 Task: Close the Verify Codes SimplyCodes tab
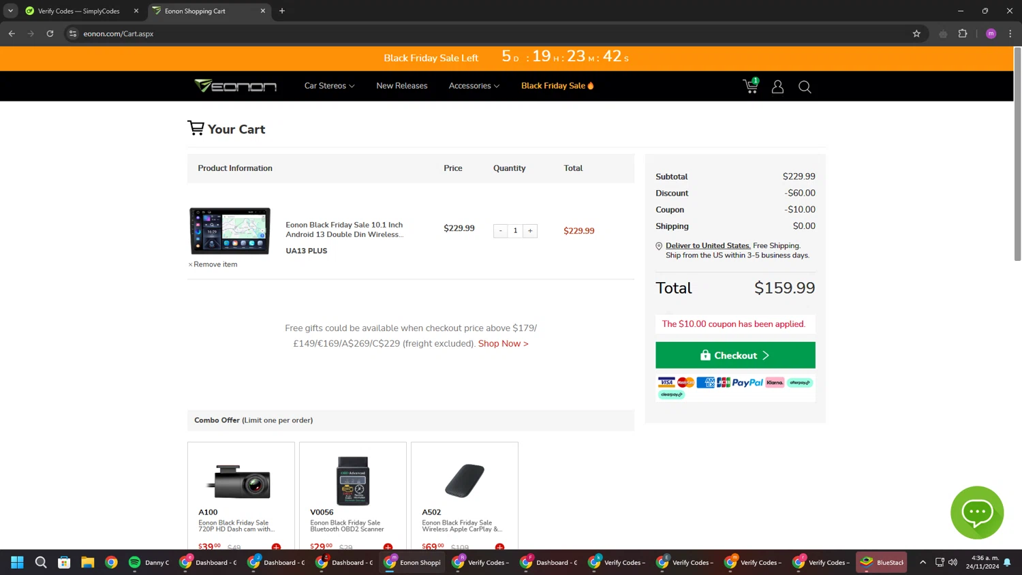[136, 11]
